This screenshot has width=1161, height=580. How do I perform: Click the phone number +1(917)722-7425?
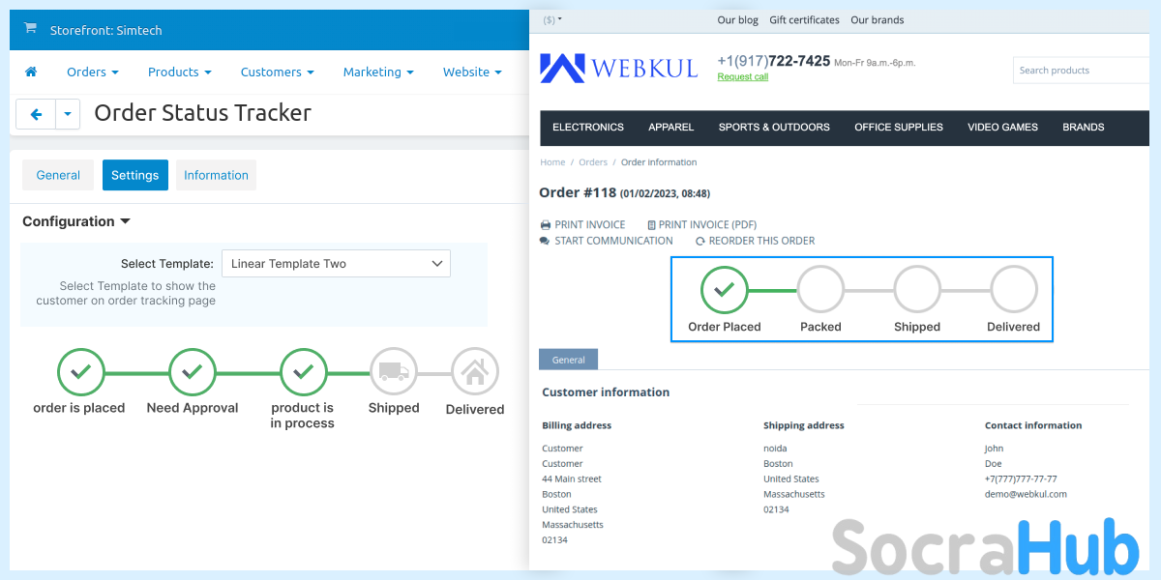(x=774, y=61)
